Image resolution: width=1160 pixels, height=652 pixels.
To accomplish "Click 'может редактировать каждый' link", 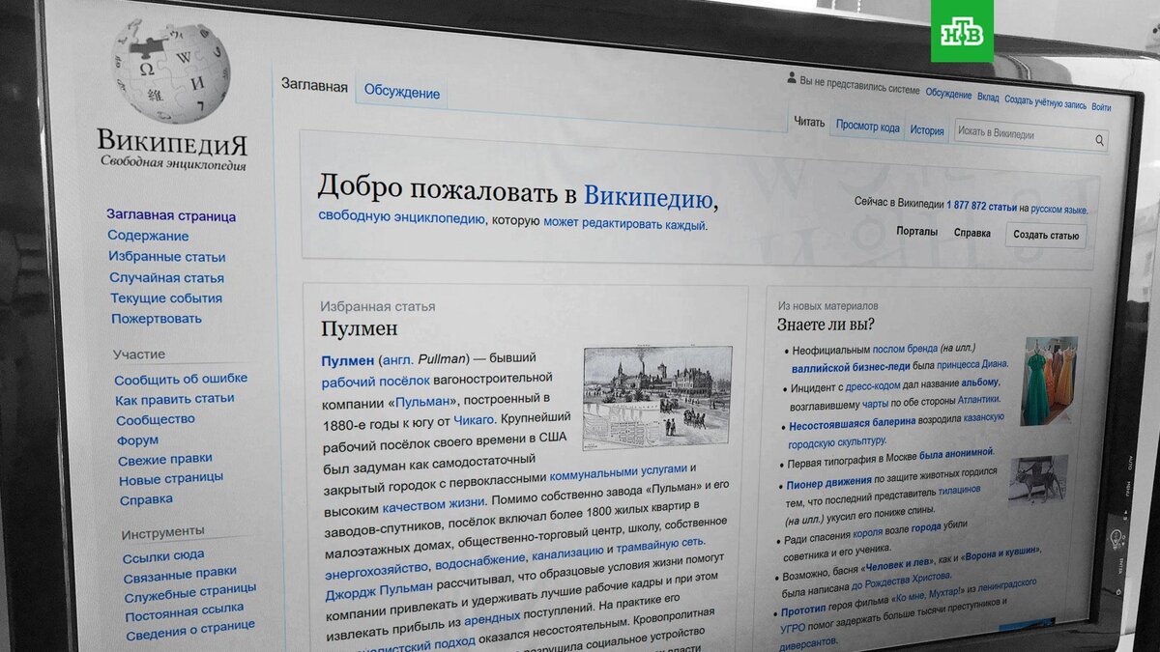I will [624, 223].
